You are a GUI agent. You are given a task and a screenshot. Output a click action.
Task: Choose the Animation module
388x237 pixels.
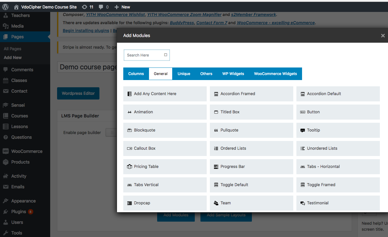[x=165, y=112]
